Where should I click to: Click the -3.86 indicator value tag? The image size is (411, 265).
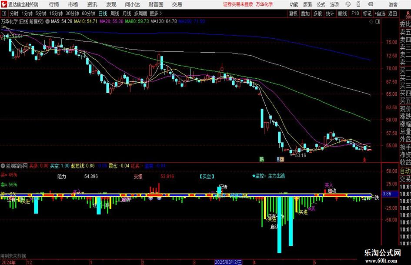pos(390,194)
